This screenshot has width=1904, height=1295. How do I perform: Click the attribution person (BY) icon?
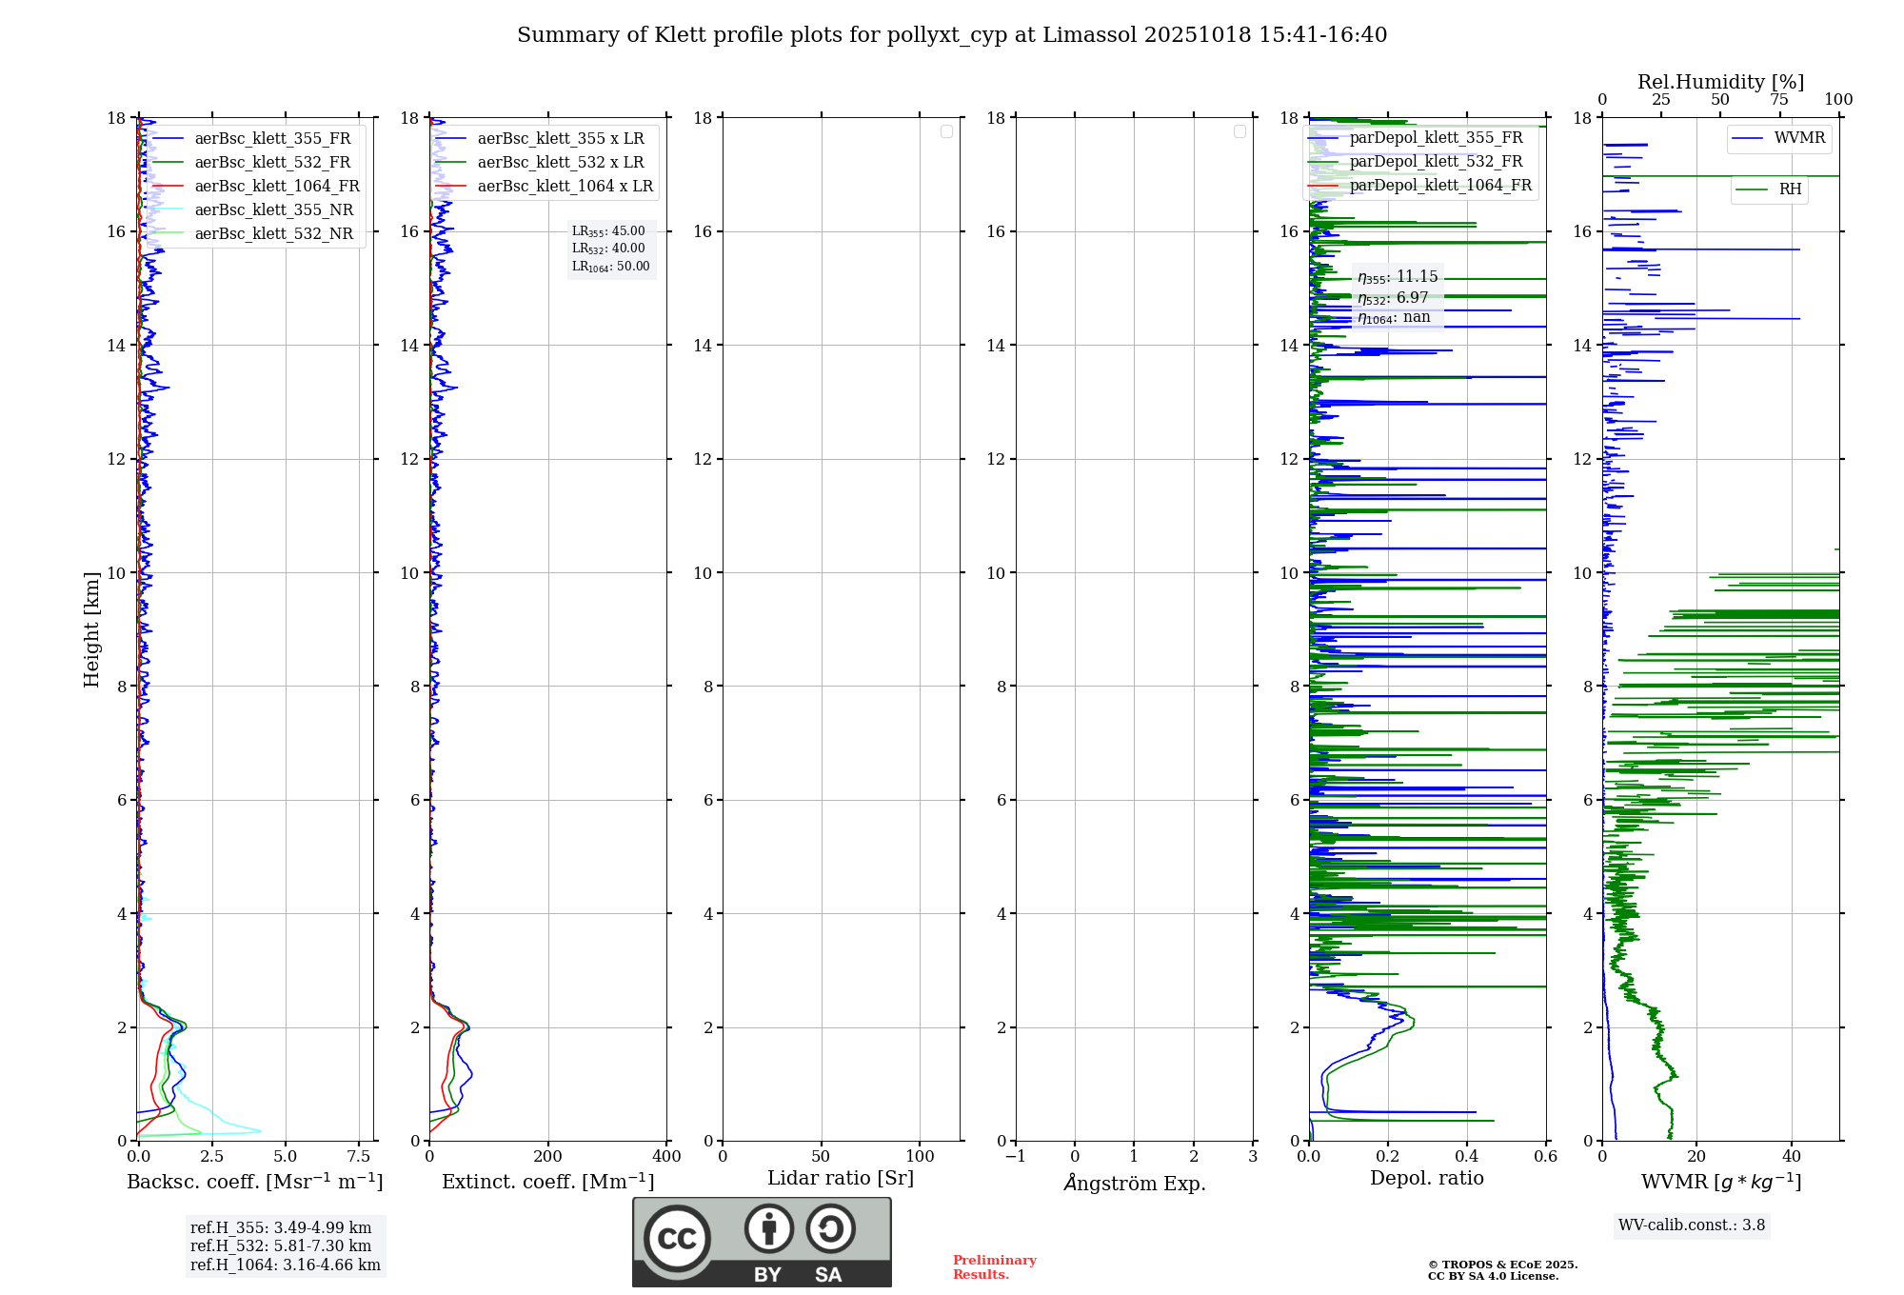click(768, 1228)
